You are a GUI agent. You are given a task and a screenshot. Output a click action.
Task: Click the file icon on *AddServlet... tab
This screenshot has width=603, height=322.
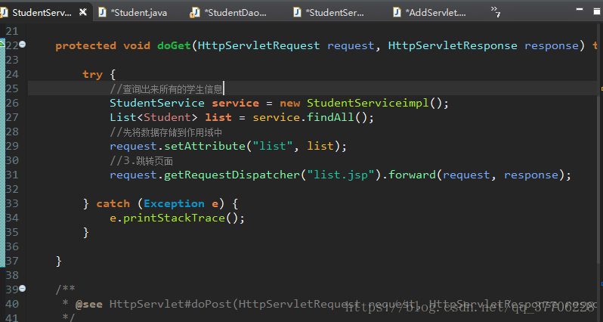[x=397, y=12]
